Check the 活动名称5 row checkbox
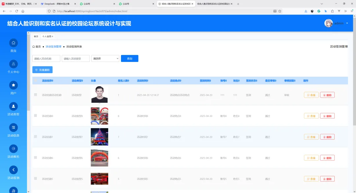The image size is (356, 193). click(35, 179)
